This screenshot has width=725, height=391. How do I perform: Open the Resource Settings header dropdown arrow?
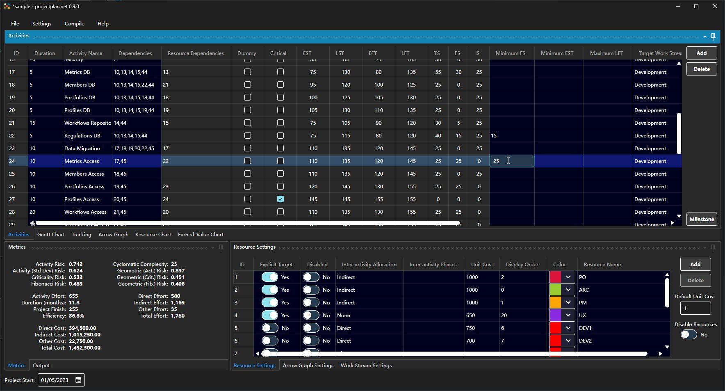pos(705,248)
